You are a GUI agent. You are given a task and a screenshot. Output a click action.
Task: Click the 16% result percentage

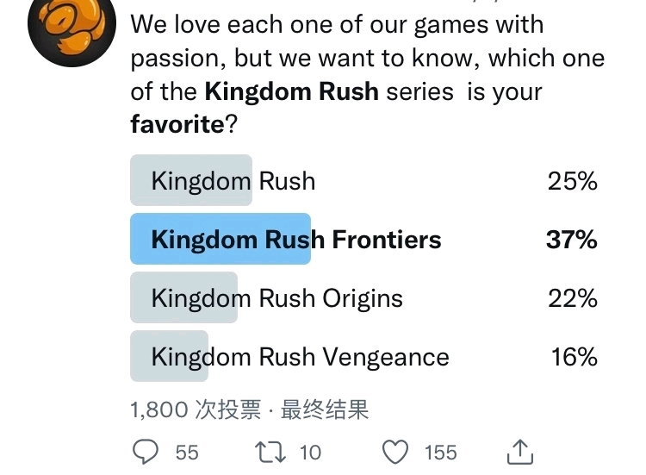pyautogui.click(x=575, y=357)
